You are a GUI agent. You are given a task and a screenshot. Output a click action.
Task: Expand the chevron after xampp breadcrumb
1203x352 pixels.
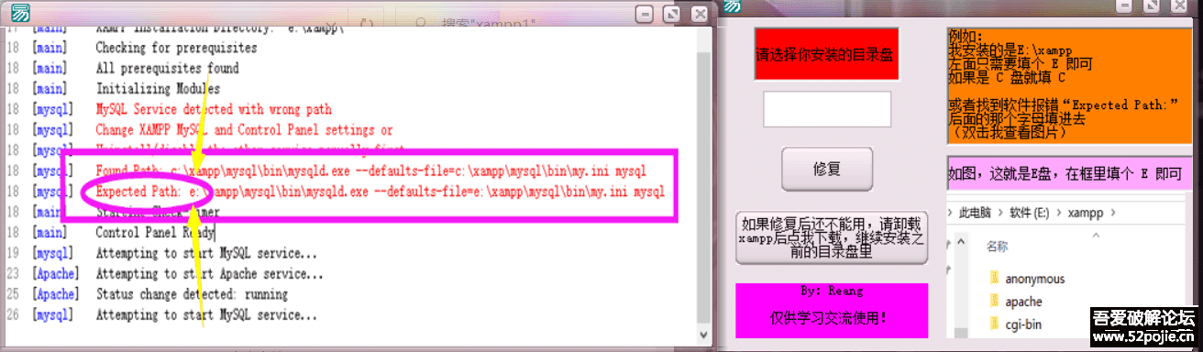click(1112, 212)
